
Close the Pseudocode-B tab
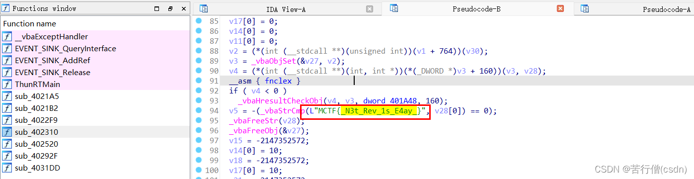(x=560, y=8)
